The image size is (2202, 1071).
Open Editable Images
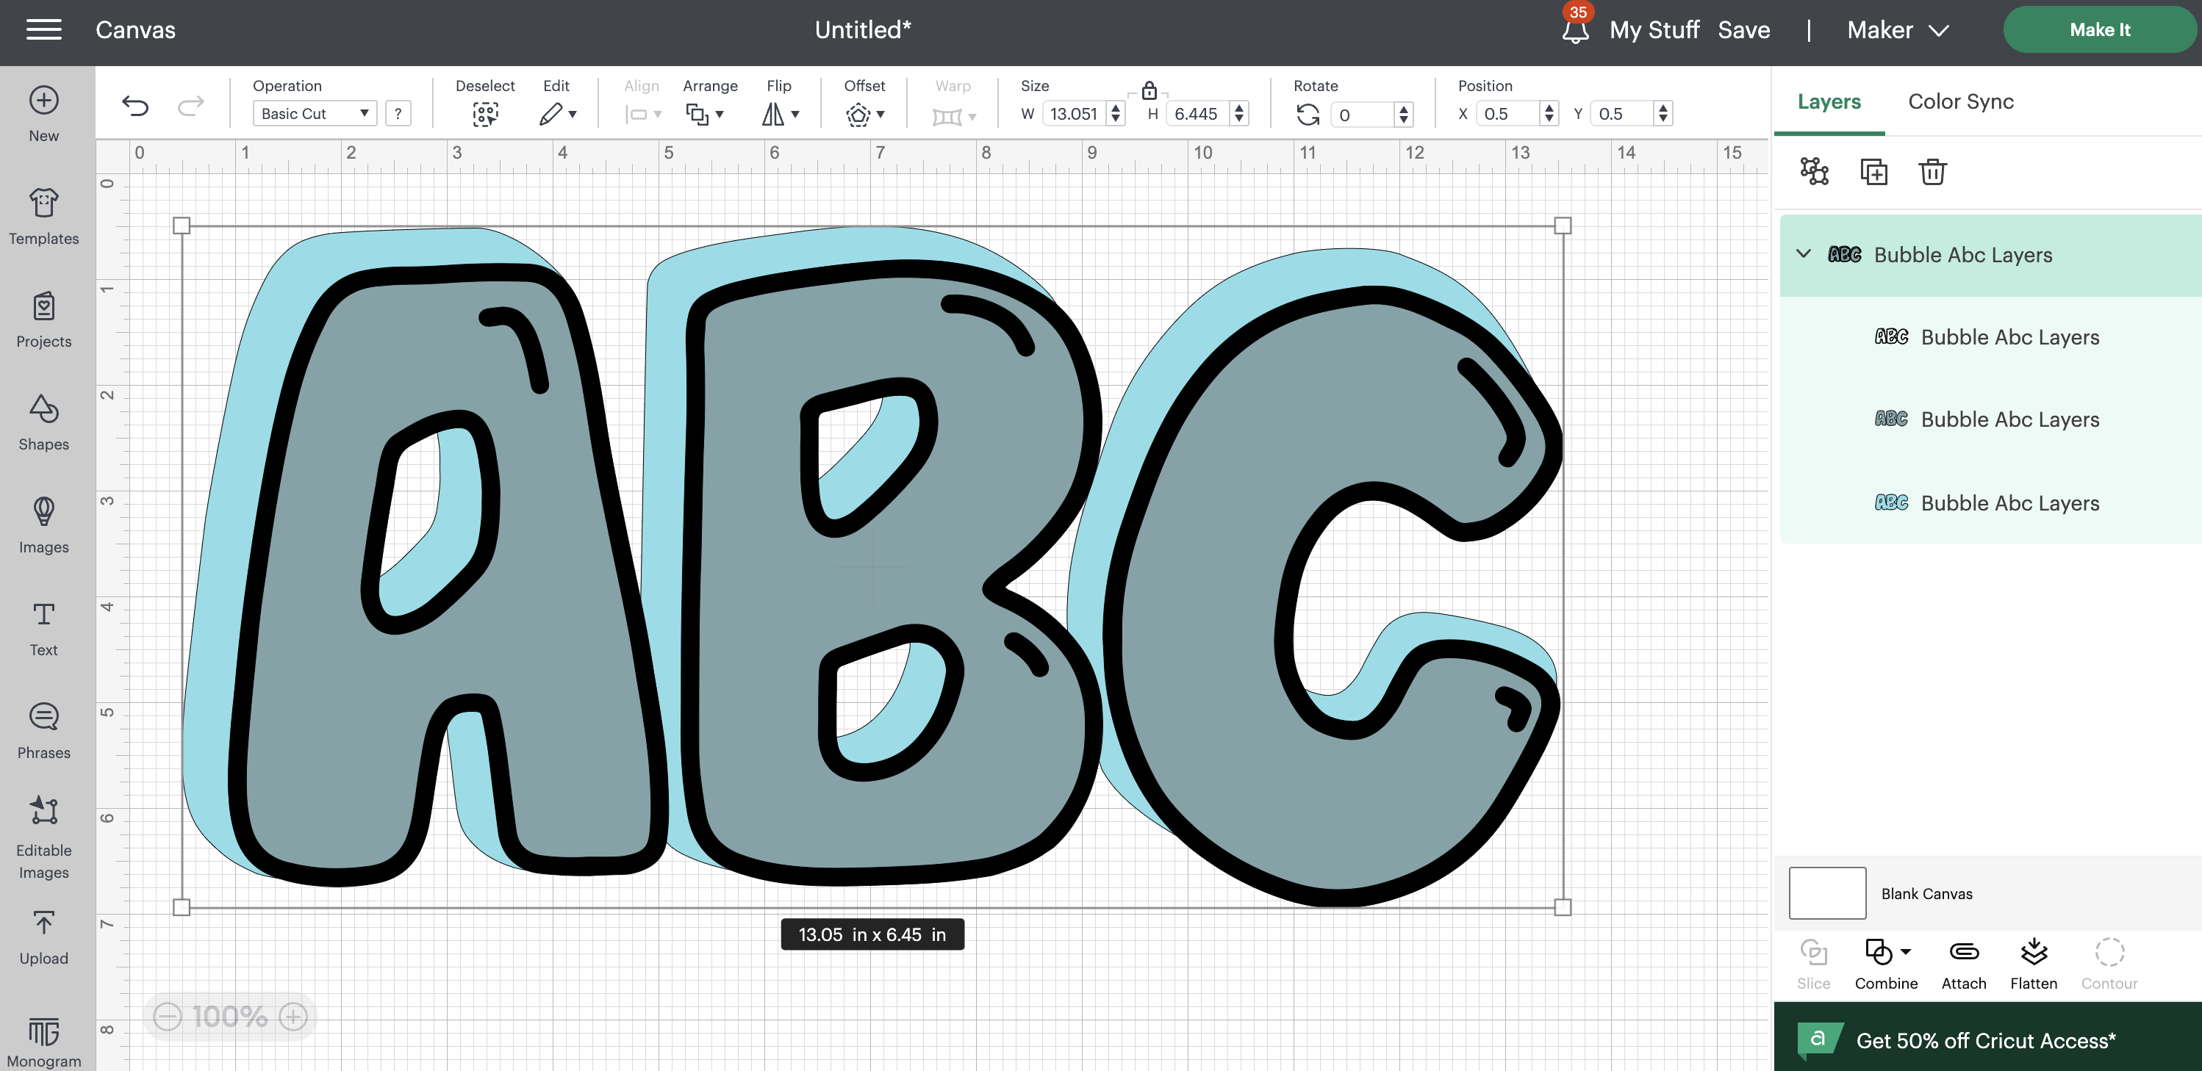[x=43, y=837]
